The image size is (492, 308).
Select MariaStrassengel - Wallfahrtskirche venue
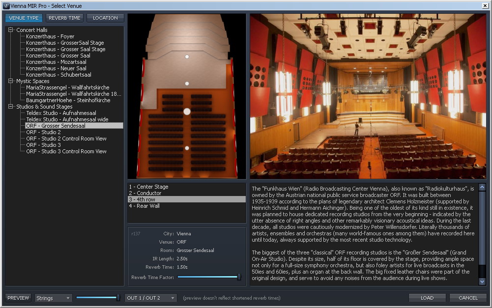(67, 87)
